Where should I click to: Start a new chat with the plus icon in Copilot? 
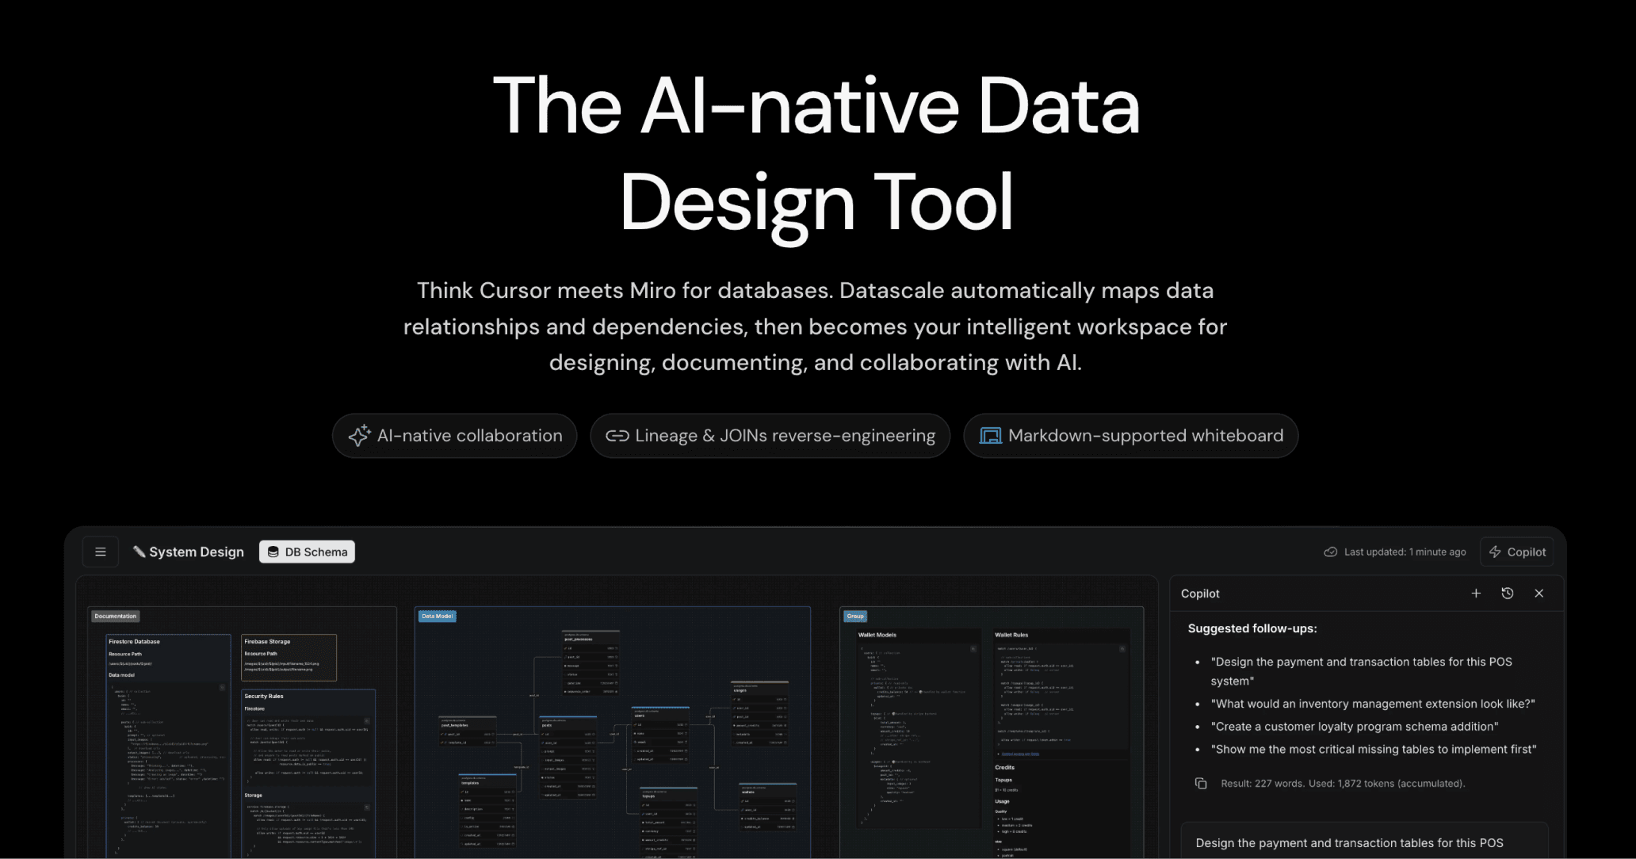pos(1476,593)
